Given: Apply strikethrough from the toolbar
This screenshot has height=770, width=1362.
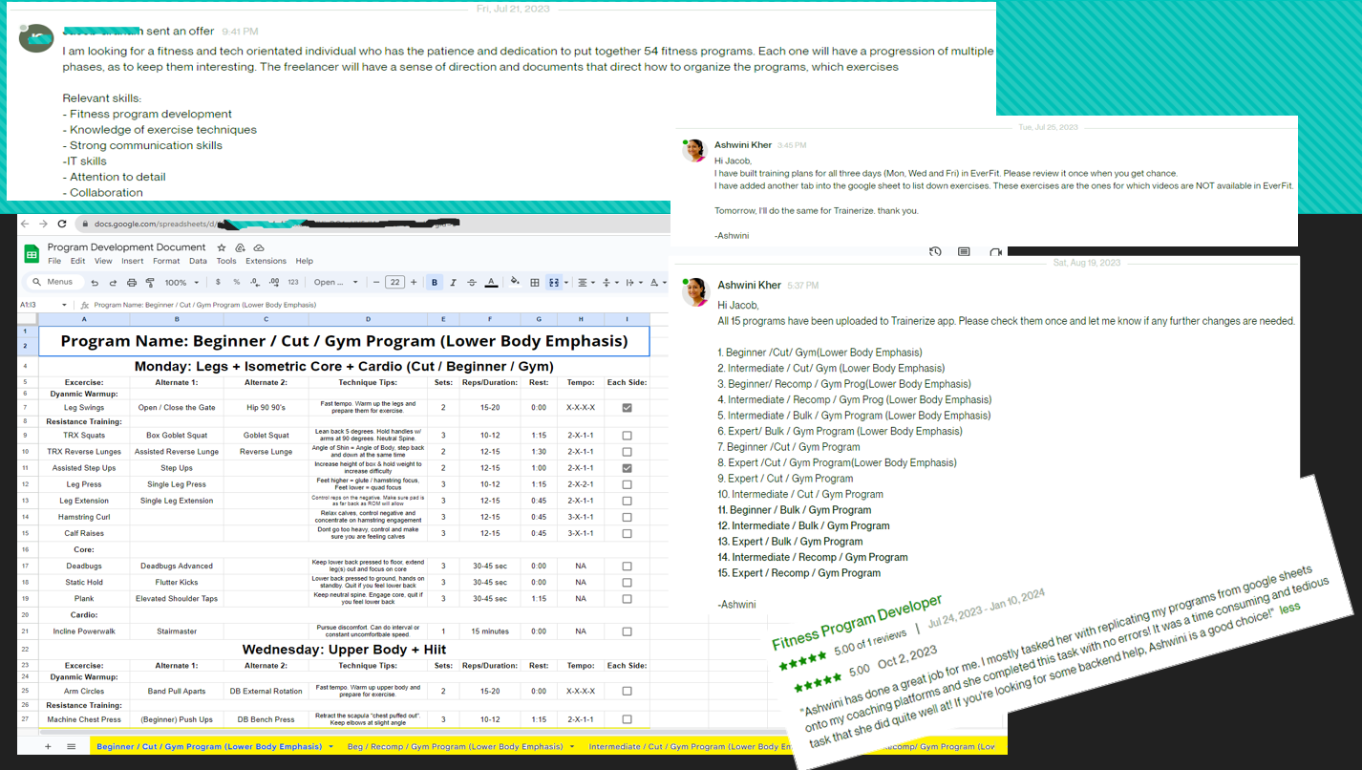Looking at the screenshot, I should click(x=472, y=283).
